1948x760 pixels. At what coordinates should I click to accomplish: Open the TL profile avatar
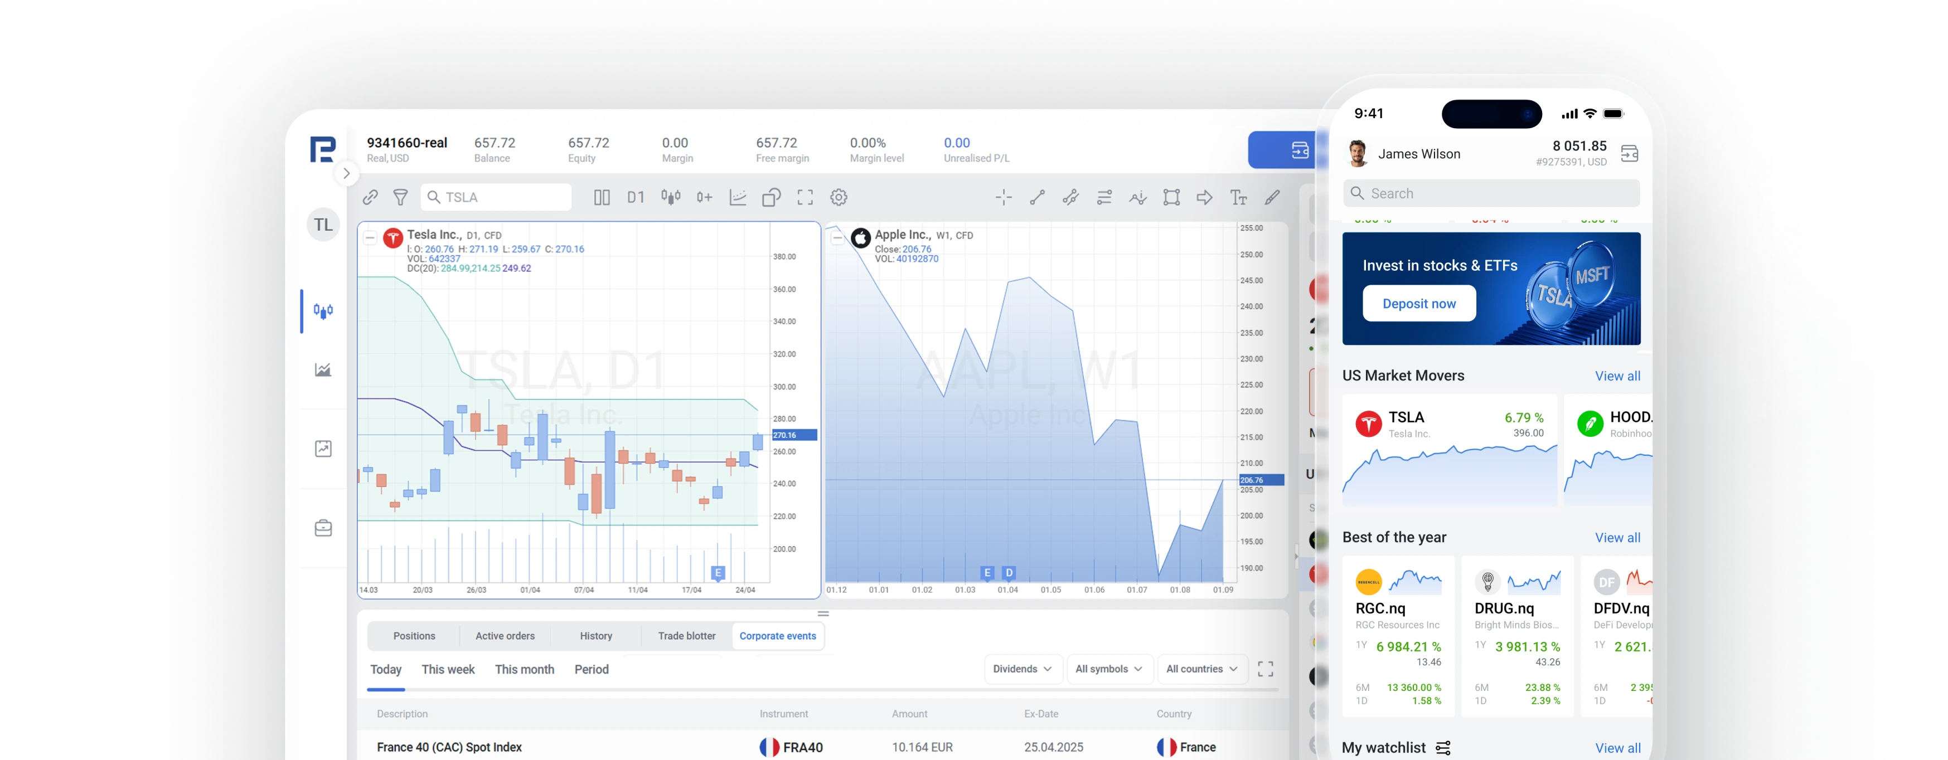point(323,225)
